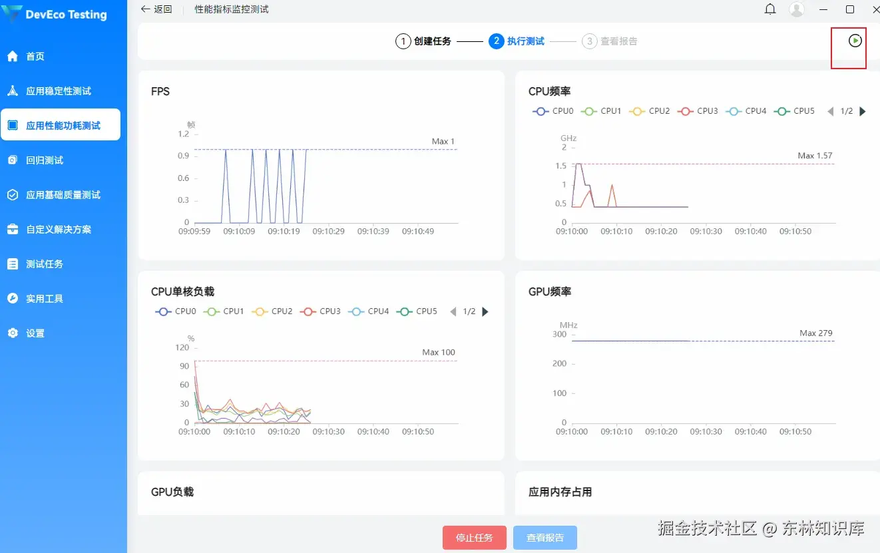Select step 2 执行测试
Image resolution: width=880 pixels, height=553 pixels.
point(517,41)
